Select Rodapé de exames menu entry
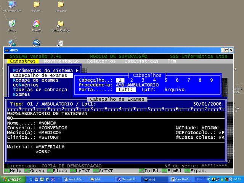The width and height of the screenshot is (244, 183). [35, 80]
